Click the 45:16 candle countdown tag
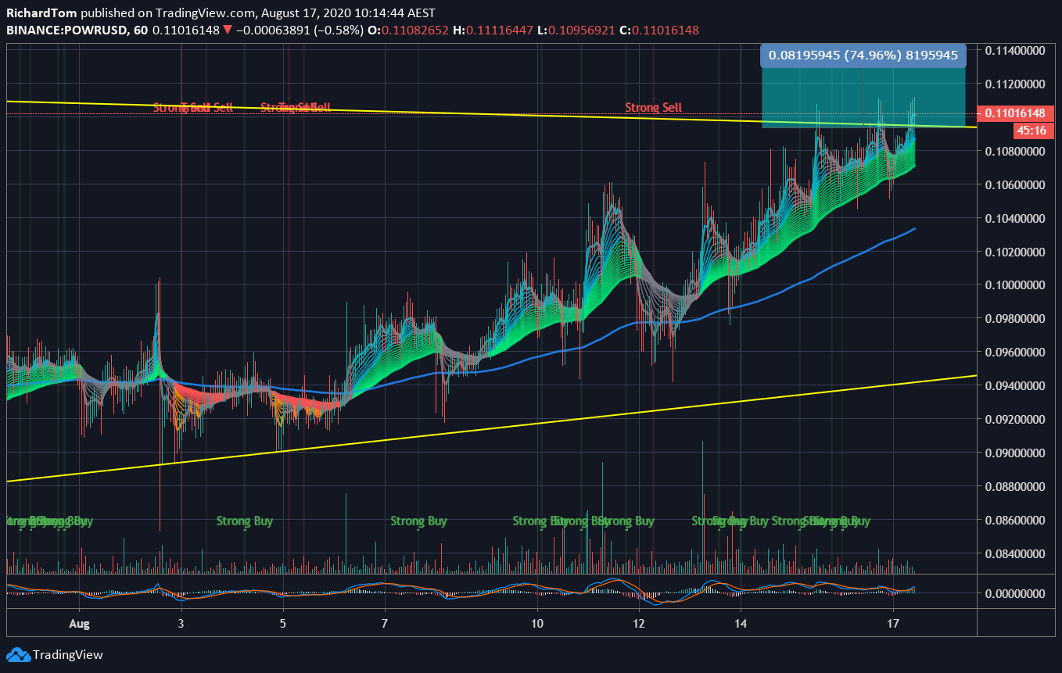The width and height of the screenshot is (1062, 673). pos(1034,131)
